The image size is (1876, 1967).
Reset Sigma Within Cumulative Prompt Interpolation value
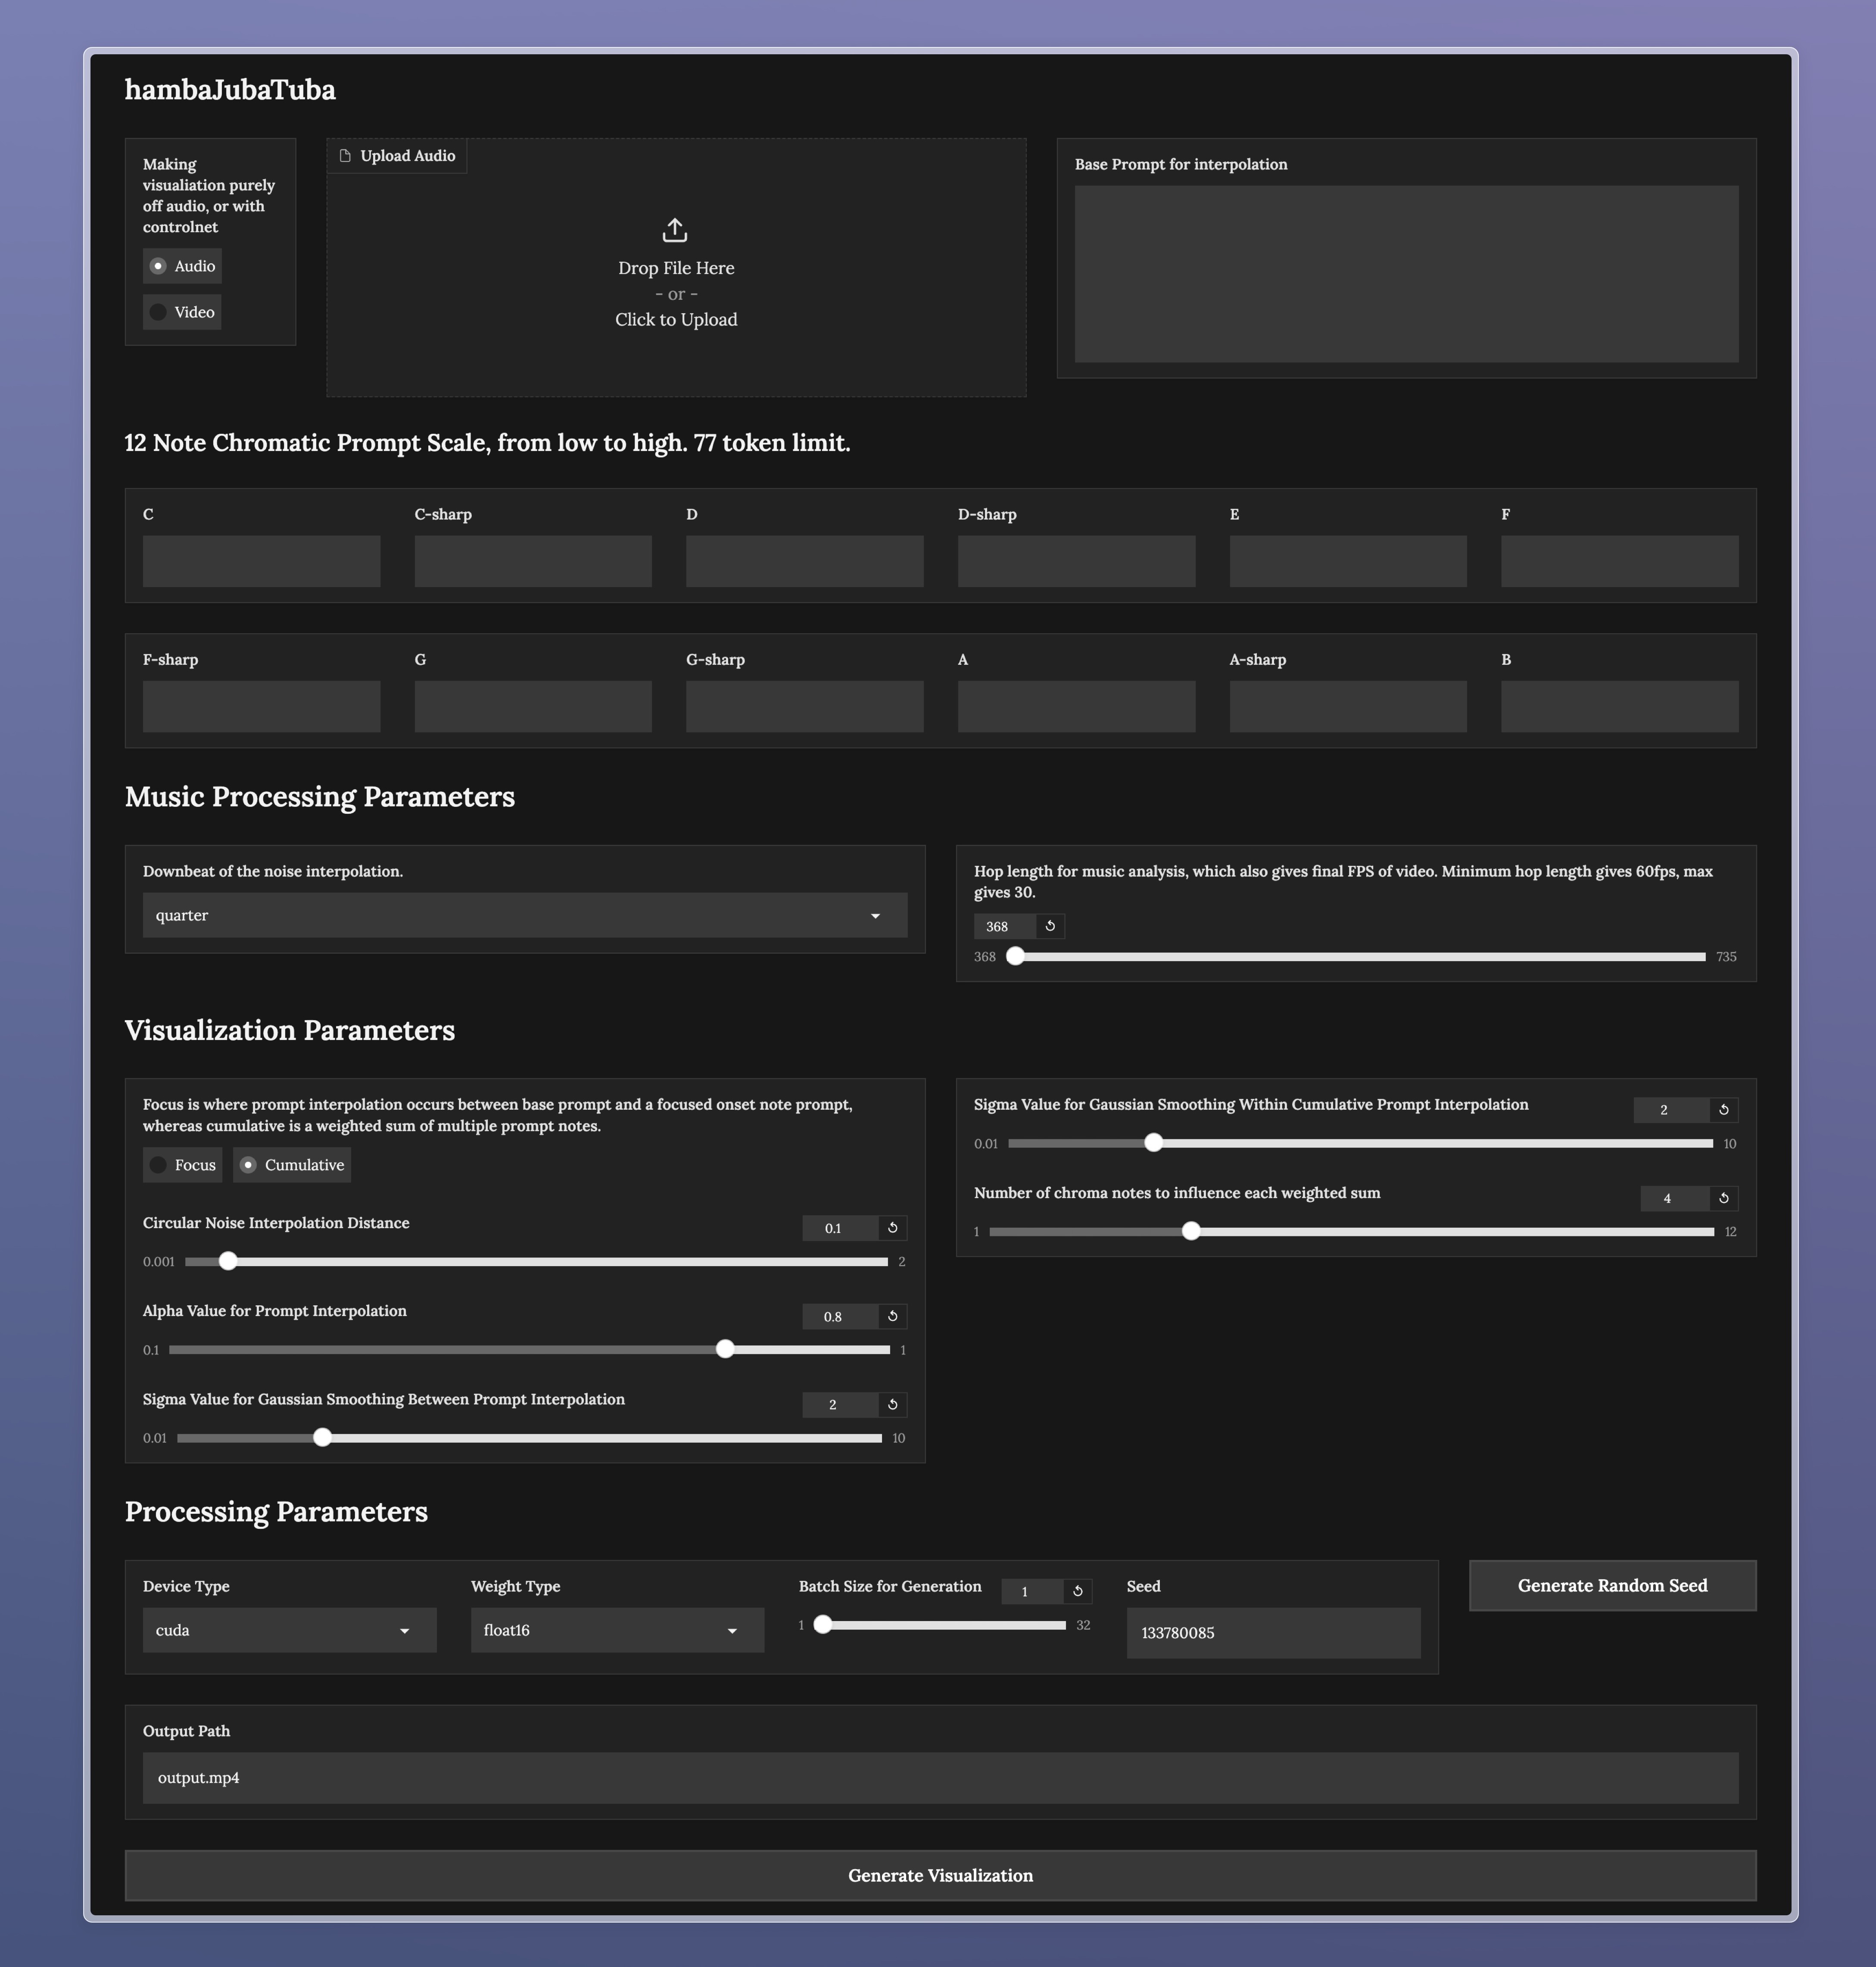tap(1724, 1110)
